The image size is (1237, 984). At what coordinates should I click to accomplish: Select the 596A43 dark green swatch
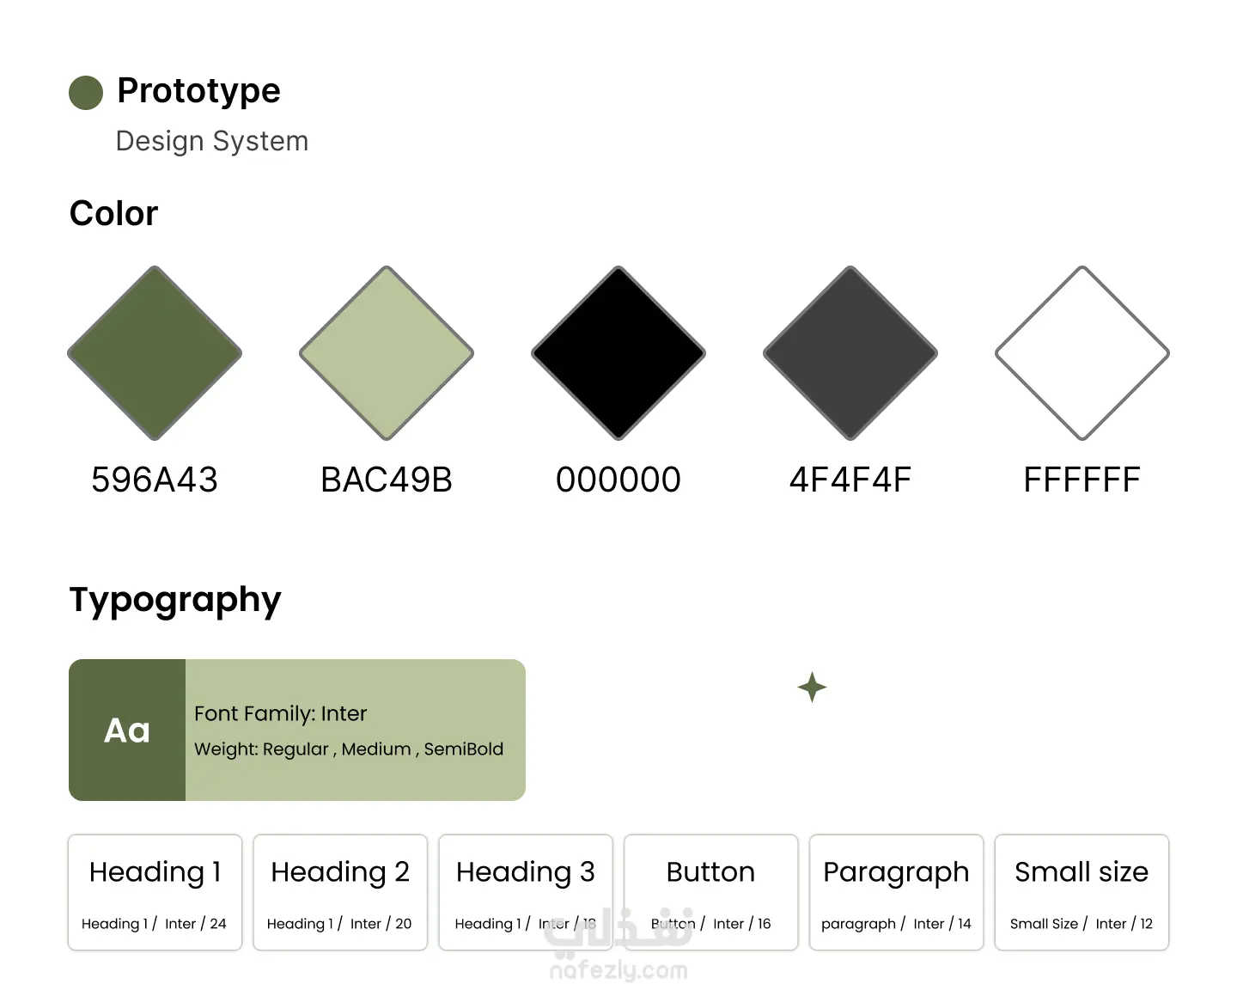tap(155, 353)
